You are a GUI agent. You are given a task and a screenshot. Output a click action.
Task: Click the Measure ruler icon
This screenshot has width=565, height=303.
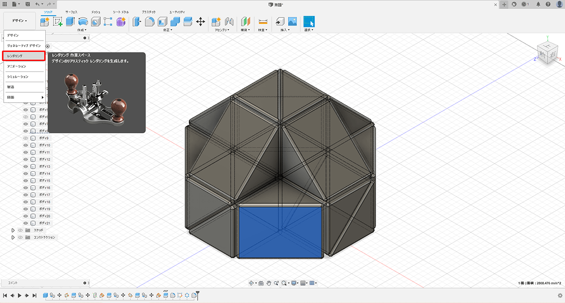263,21
